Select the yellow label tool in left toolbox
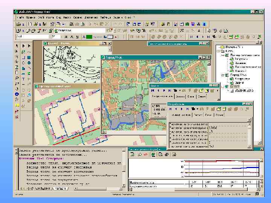The height and width of the screenshot is (203, 271). coord(17,106)
